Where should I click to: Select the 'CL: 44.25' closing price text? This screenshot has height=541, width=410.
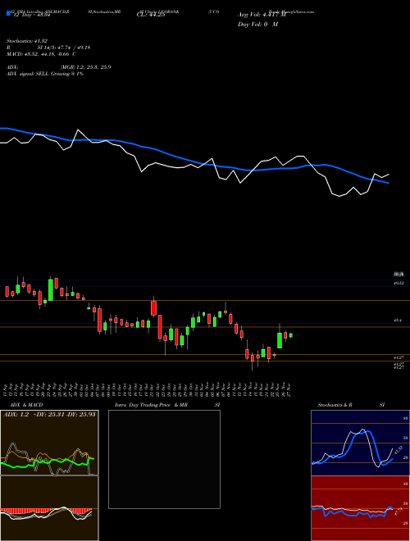point(151,16)
